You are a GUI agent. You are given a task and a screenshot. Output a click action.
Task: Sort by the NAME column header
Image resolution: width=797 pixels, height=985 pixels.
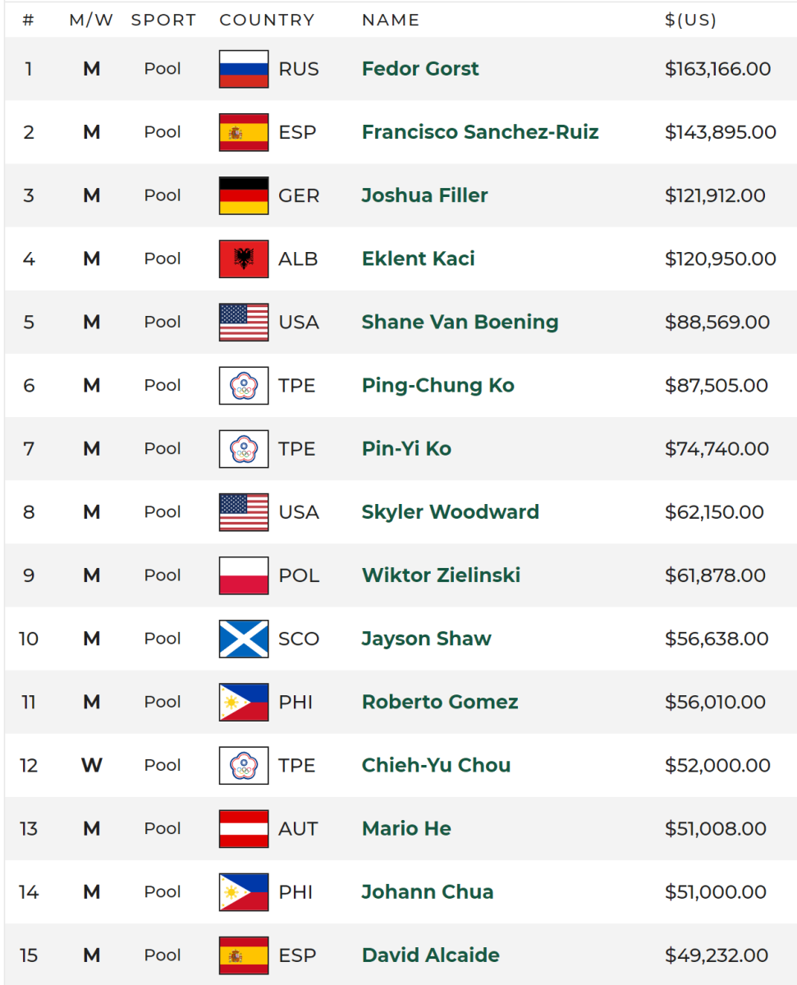coord(390,21)
